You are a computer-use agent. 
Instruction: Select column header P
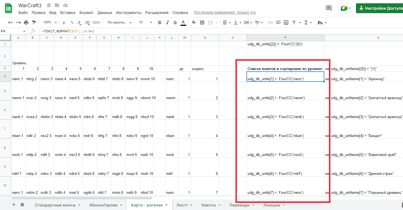285,38
